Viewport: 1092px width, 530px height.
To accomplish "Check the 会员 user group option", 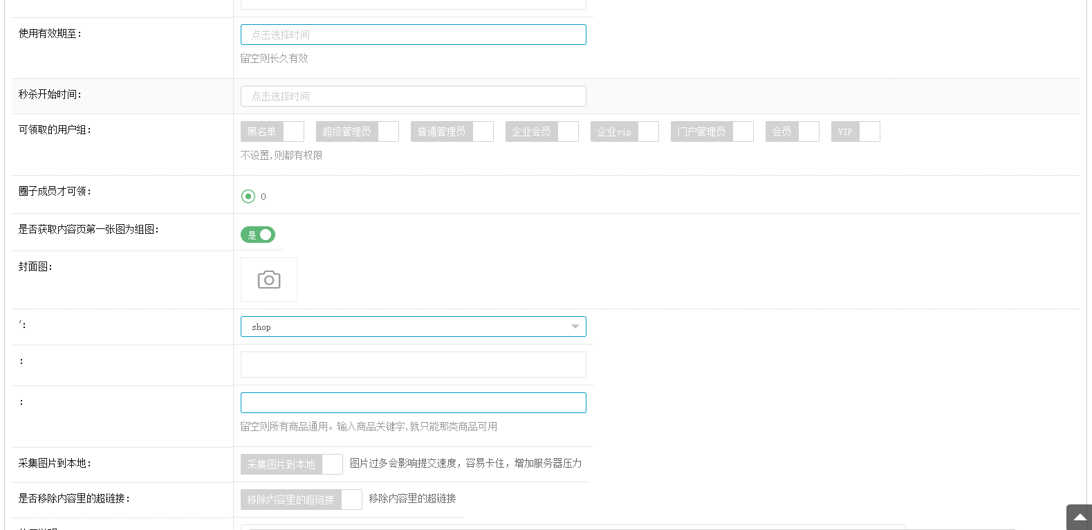I will click(x=792, y=131).
